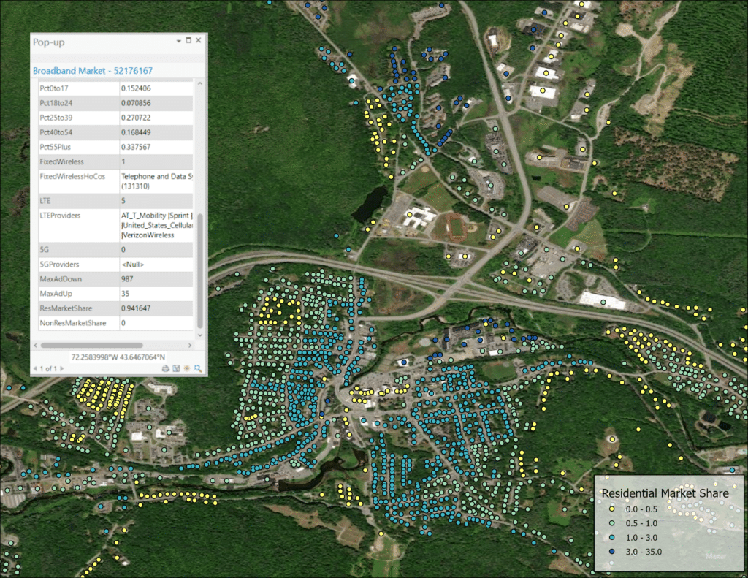Click the LTE field name
Image resolution: width=748 pixels, height=578 pixels.
pyautogui.click(x=45, y=201)
